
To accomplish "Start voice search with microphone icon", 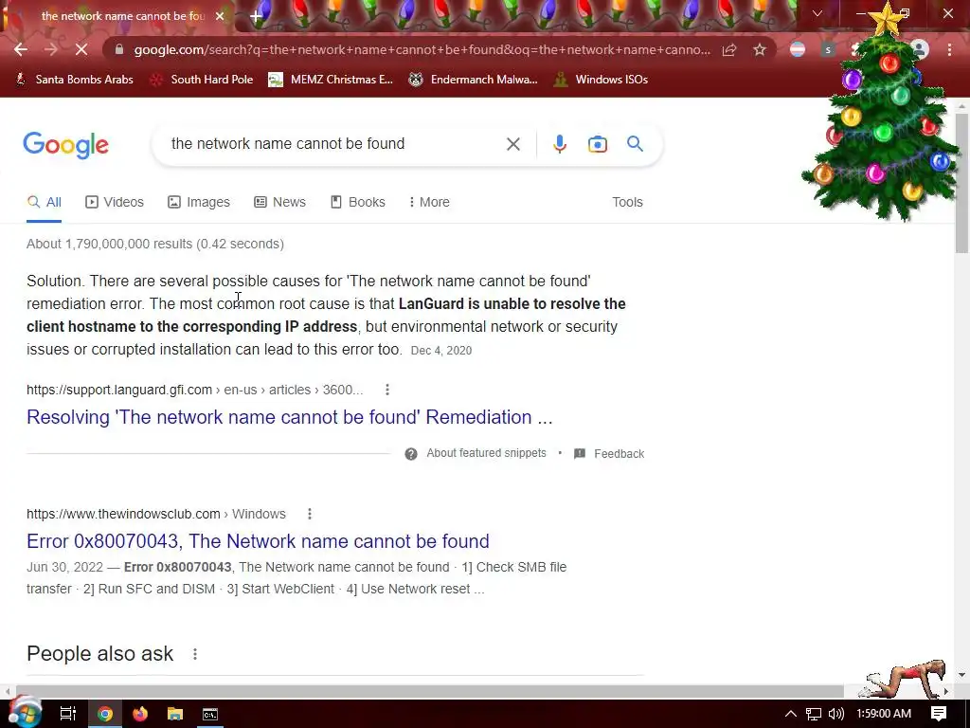I will tap(559, 144).
